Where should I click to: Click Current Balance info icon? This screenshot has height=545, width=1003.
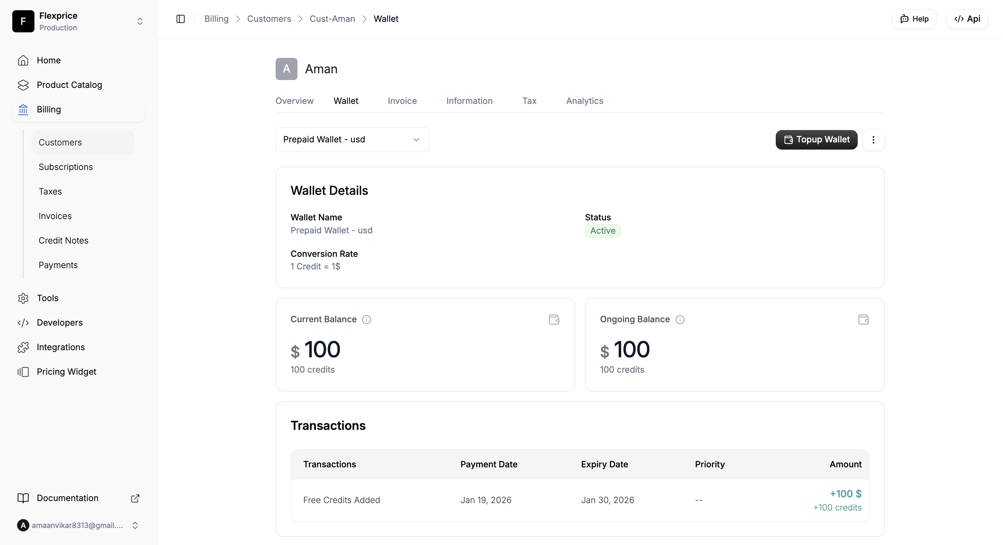366,320
